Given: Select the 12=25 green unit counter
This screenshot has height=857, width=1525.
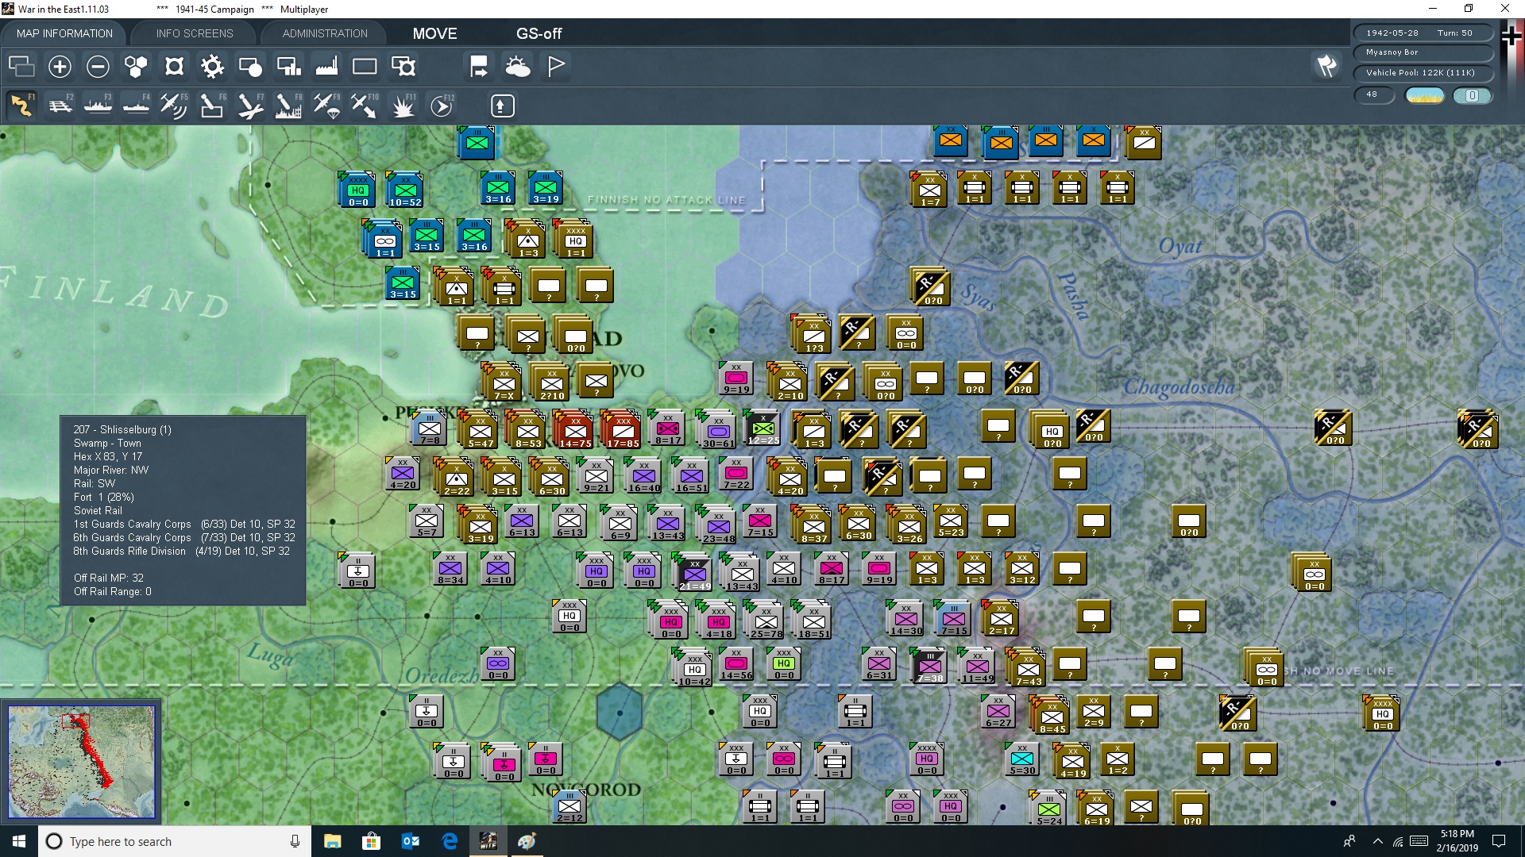Looking at the screenshot, I should tap(763, 427).
